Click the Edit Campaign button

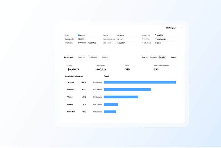pos(171,28)
